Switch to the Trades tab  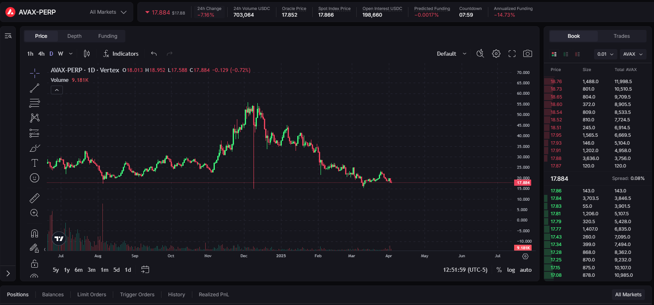pos(622,36)
